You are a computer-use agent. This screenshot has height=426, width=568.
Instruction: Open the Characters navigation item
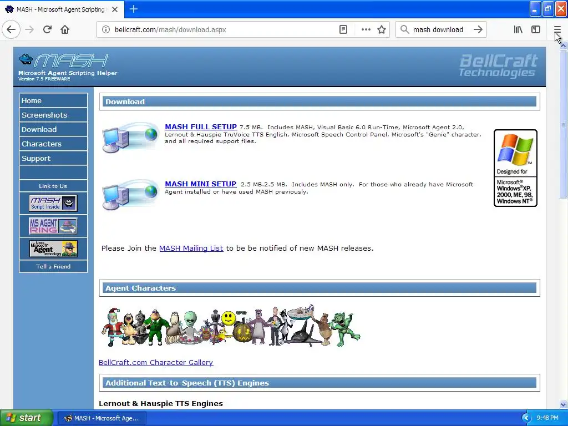[x=53, y=144]
